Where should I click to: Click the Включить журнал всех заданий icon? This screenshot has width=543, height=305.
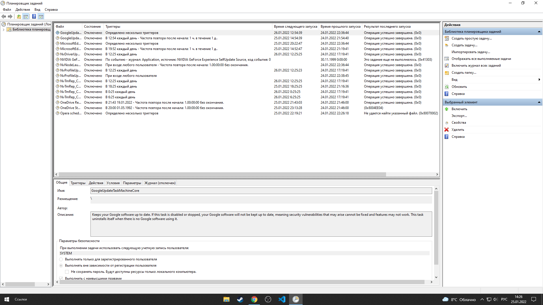pos(447,66)
